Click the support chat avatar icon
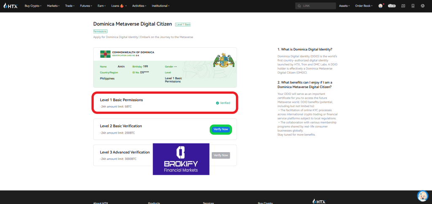Viewport: 432px width, 204px height. coord(422,196)
